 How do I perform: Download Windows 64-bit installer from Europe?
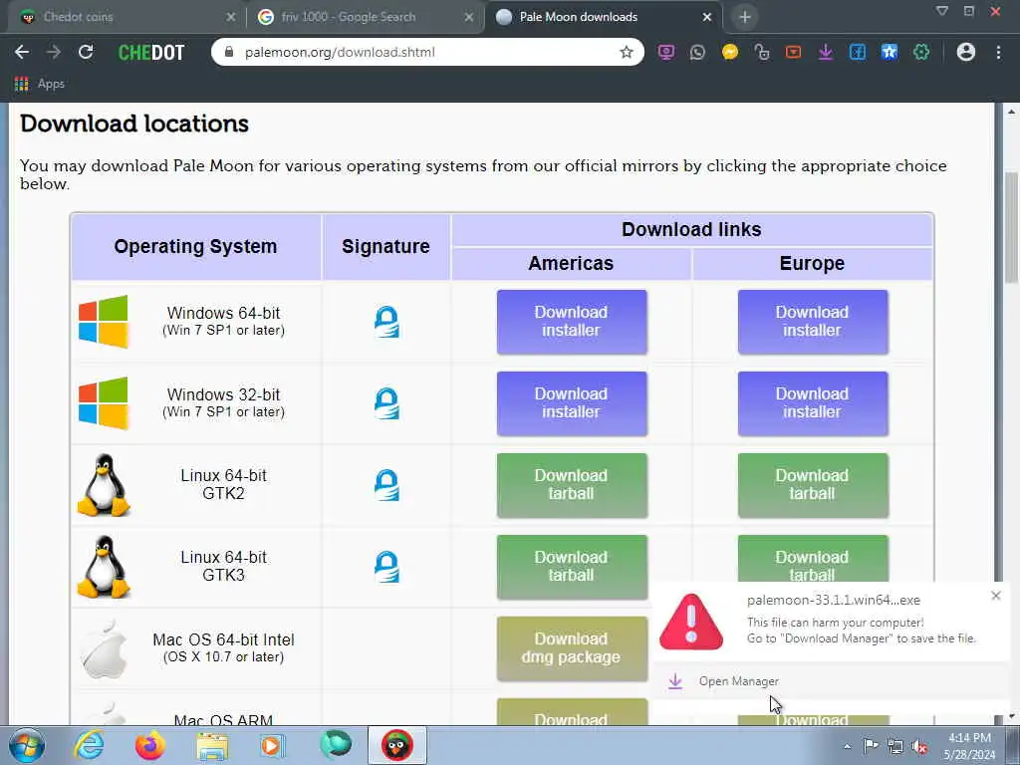[813, 322]
